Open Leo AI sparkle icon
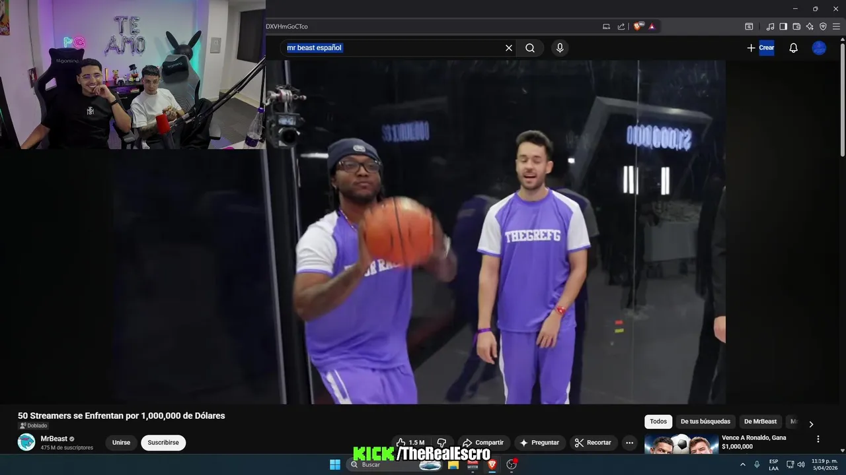The width and height of the screenshot is (846, 475). click(x=810, y=26)
